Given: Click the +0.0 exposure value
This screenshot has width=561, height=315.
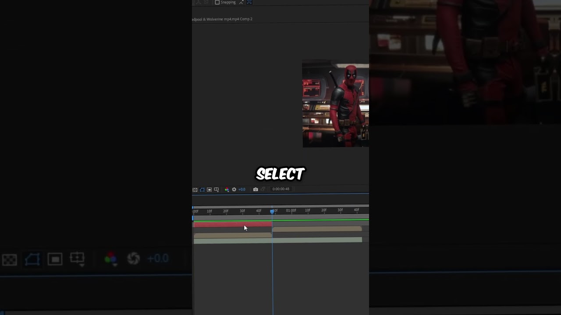Looking at the screenshot, I should coord(242,189).
